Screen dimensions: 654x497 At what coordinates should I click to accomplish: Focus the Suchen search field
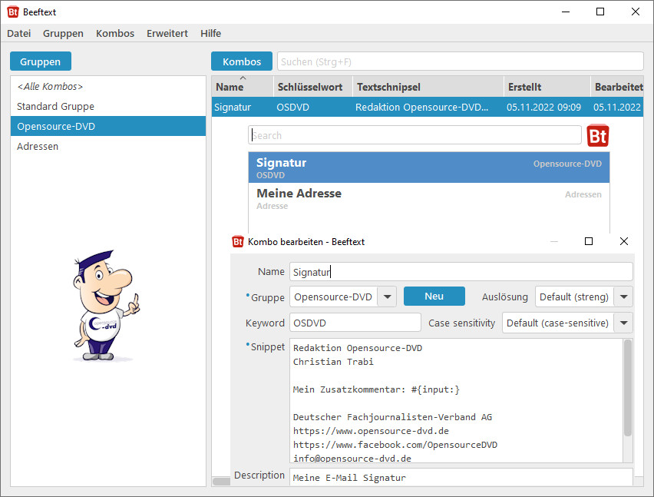pos(459,61)
